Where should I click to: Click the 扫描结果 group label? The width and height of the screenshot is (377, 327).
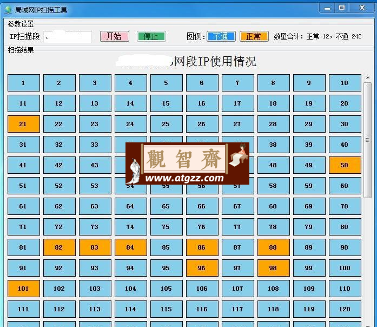tap(21, 50)
